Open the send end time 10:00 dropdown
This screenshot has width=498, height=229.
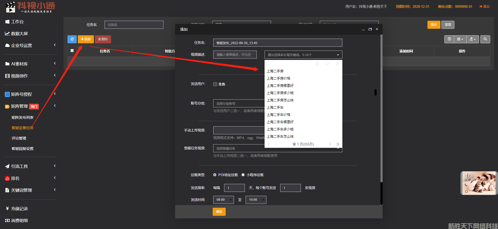pos(256,200)
